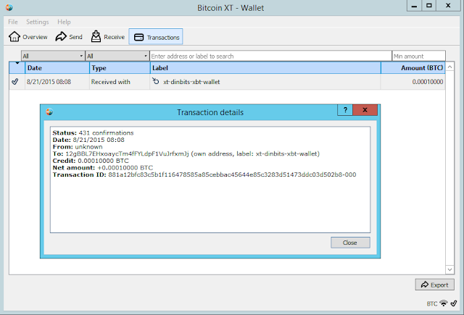Click the Export button
This screenshot has width=464, height=315.
(434, 285)
